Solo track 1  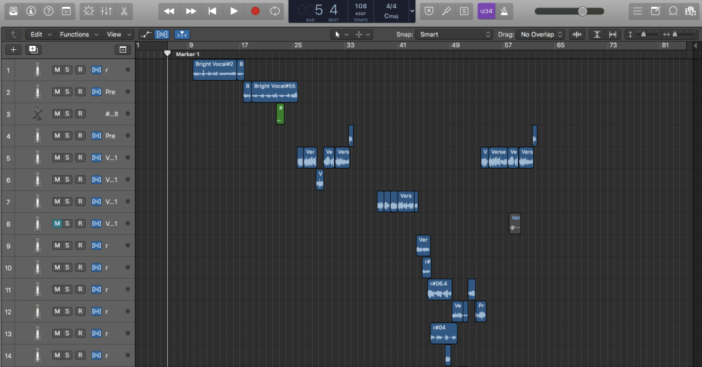[68, 70]
